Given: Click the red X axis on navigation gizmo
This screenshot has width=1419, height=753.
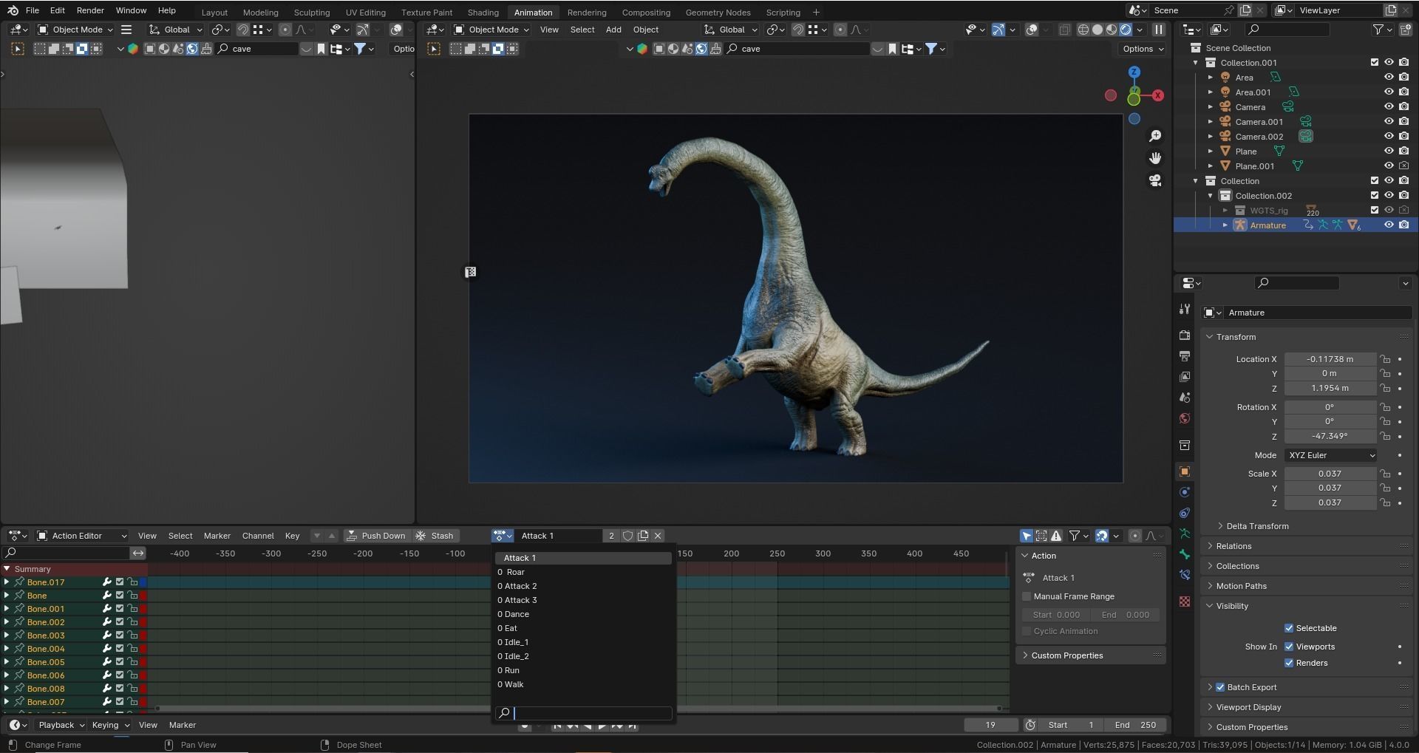Looking at the screenshot, I should coord(1157,95).
